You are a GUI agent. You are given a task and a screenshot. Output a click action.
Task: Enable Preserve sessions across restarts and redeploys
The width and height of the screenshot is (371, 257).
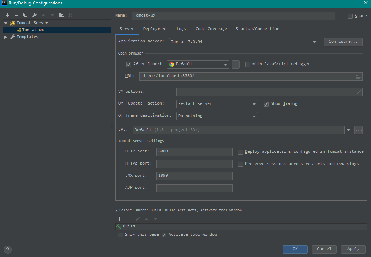point(241,164)
